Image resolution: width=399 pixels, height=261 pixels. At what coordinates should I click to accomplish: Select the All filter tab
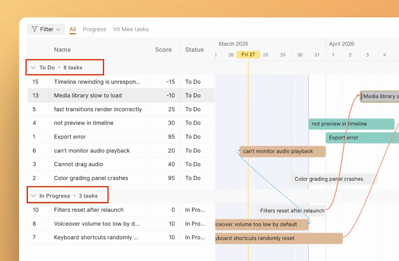(x=72, y=29)
